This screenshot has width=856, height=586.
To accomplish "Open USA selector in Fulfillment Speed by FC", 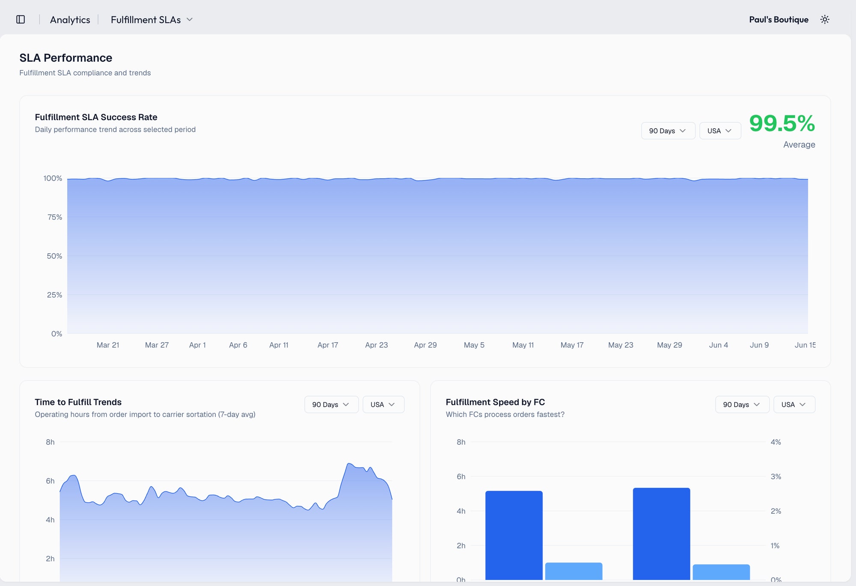I will point(794,405).
